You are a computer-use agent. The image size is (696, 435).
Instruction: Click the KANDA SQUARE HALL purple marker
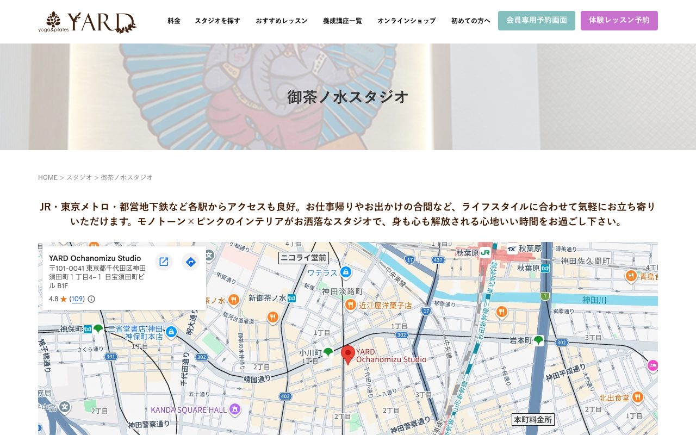tap(235, 409)
